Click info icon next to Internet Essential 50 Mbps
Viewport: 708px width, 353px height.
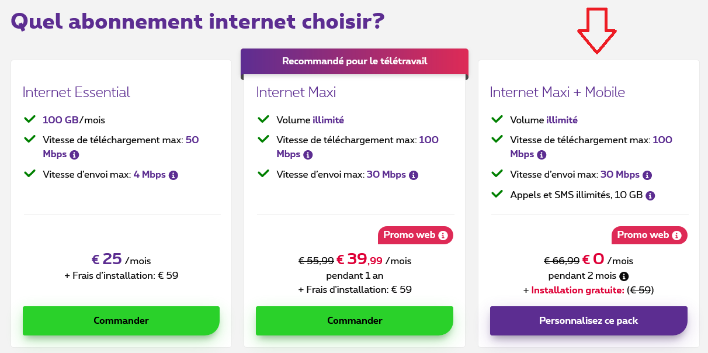74,155
